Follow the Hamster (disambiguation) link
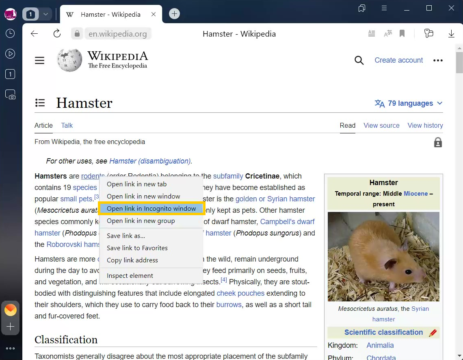The width and height of the screenshot is (463, 360). [x=150, y=161]
